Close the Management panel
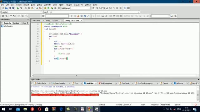200x112 pixels. [28, 19]
